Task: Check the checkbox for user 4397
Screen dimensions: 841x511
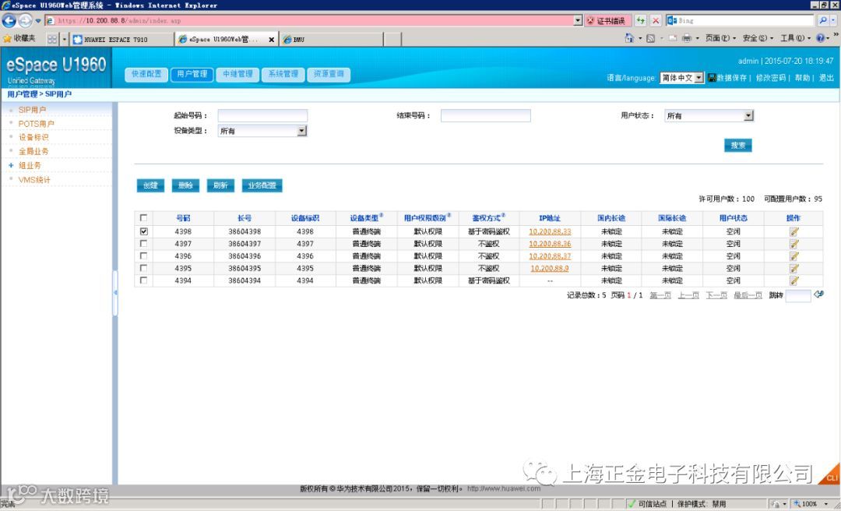Action: [143, 244]
